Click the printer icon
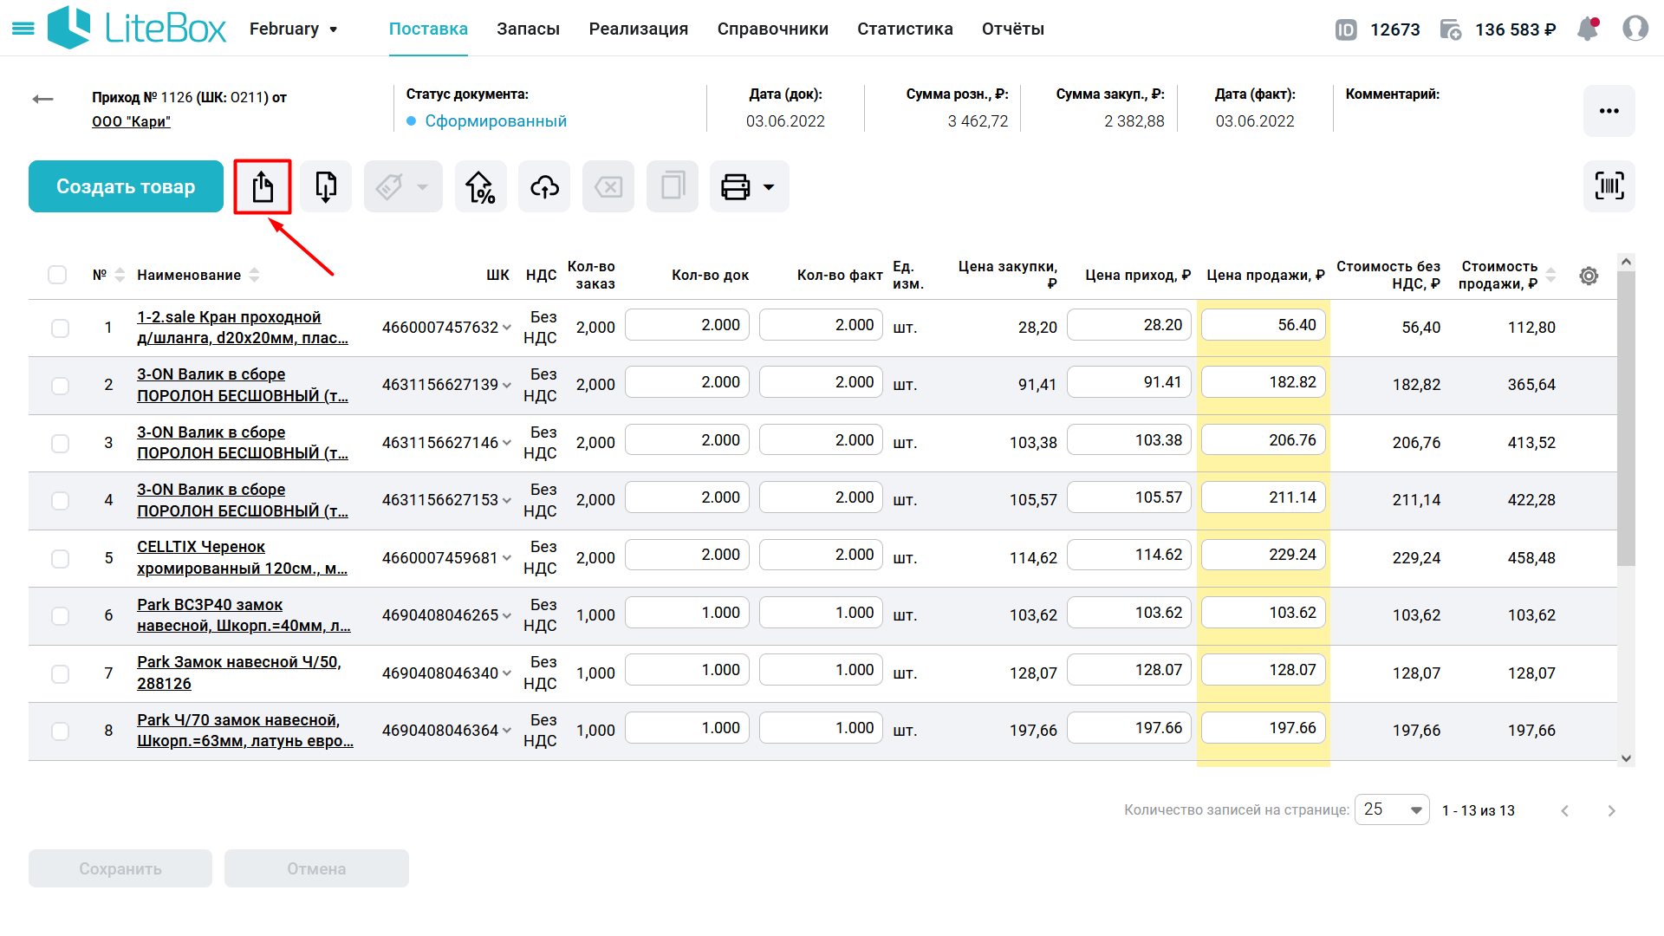1664x936 pixels. click(735, 186)
